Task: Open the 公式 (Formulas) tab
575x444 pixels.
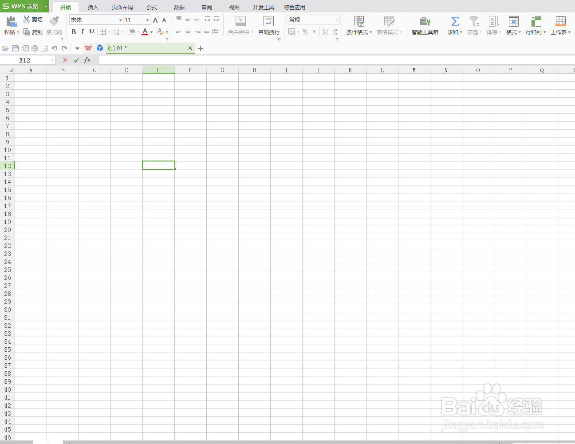Action: pyautogui.click(x=152, y=7)
